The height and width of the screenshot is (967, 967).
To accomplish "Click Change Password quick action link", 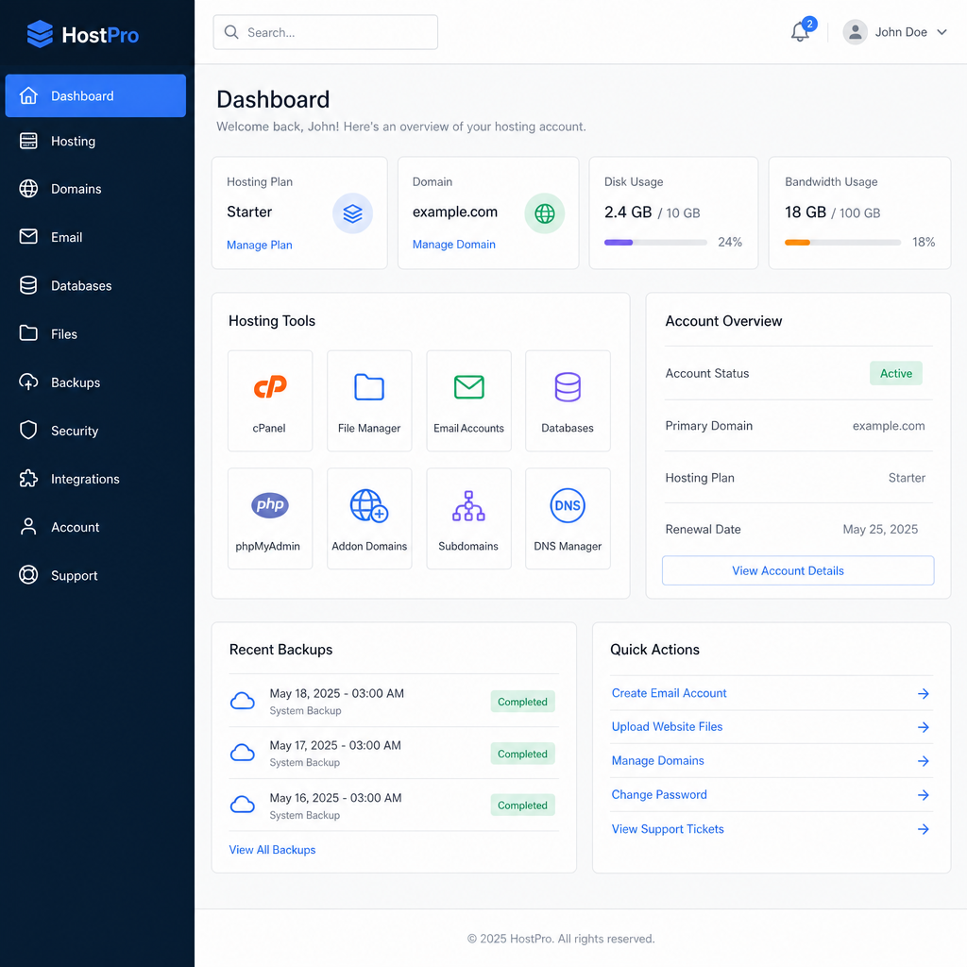I will 658,794.
